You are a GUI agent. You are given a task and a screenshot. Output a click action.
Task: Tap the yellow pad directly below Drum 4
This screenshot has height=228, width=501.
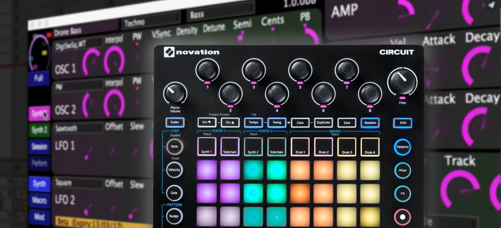pyautogui.click(x=370, y=170)
